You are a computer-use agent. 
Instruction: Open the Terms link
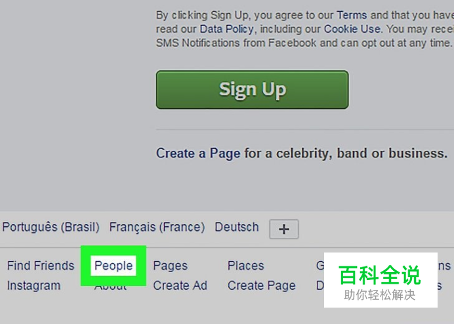[352, 15]
